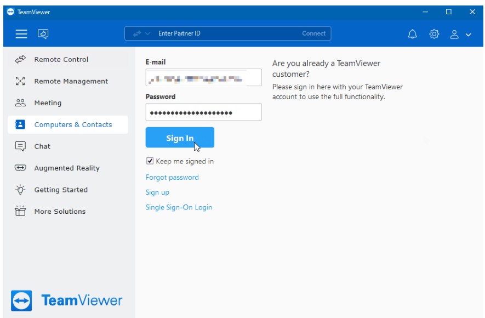Viewport: 485px width, 318px height.
Task: Click the Remote Control arrows icon
Action: coord(20,59)
